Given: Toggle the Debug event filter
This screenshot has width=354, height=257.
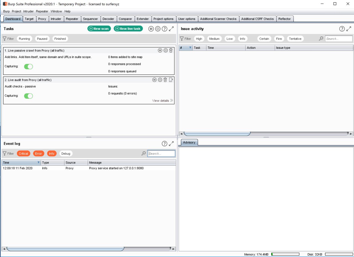Looking at the screenshot, I should pos(66,154).
